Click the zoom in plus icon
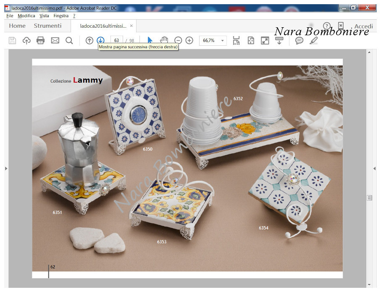Viewport: 381px width, 292px height. (189, 40)
